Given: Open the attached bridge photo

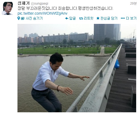Looking at the screenshot, I should coord(77,68).
